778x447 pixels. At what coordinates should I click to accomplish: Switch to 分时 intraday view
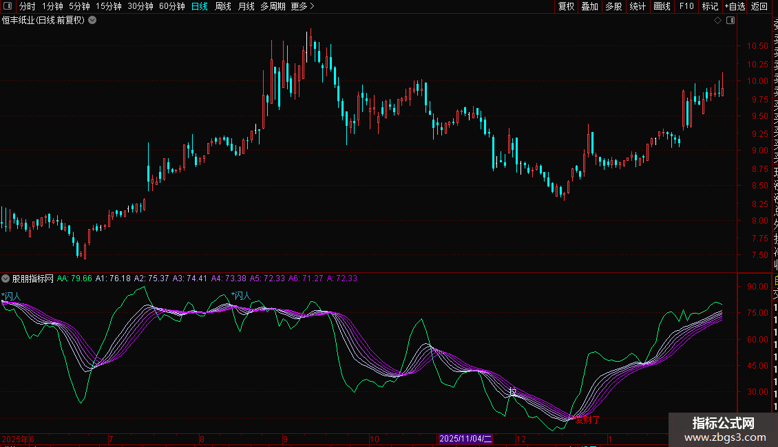[x=27, y=6]
